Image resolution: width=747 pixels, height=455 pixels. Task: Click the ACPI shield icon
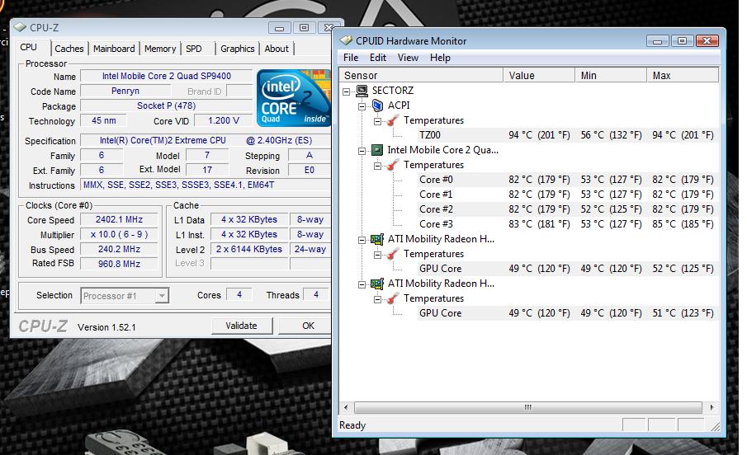coord(377,106)
